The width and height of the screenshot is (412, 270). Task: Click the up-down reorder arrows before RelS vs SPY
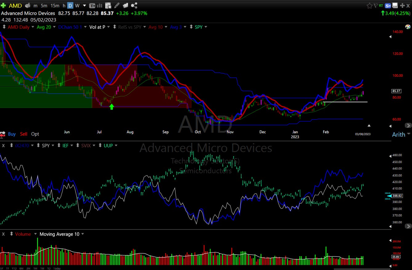point(115,27)
